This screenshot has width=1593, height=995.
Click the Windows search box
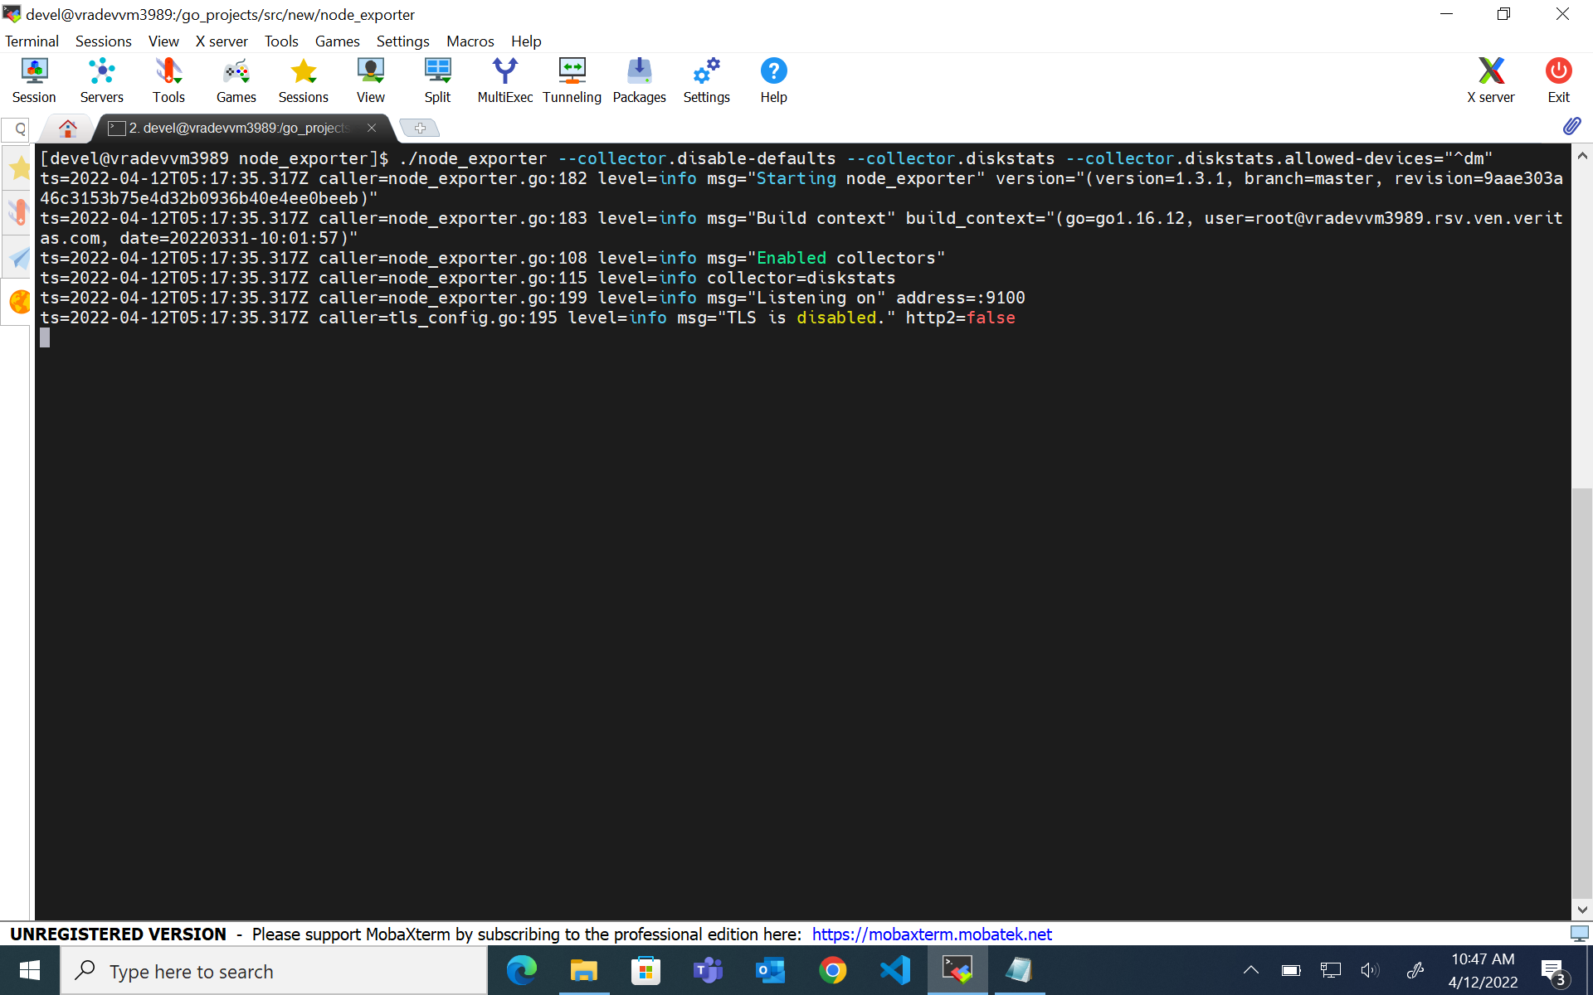274,971
